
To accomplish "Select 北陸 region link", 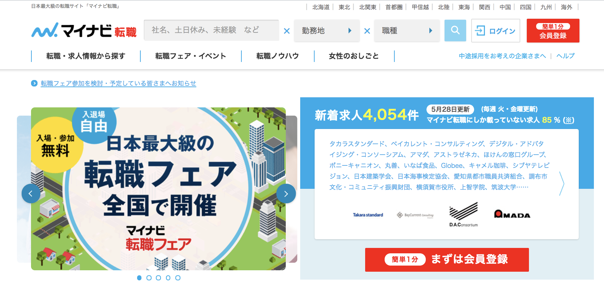I will (443, 7).
